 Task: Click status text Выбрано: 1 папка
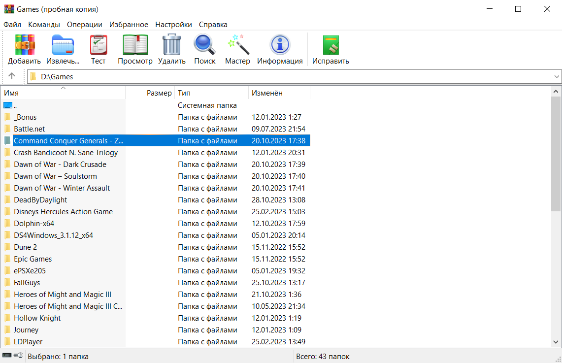(x=58, y=357)
